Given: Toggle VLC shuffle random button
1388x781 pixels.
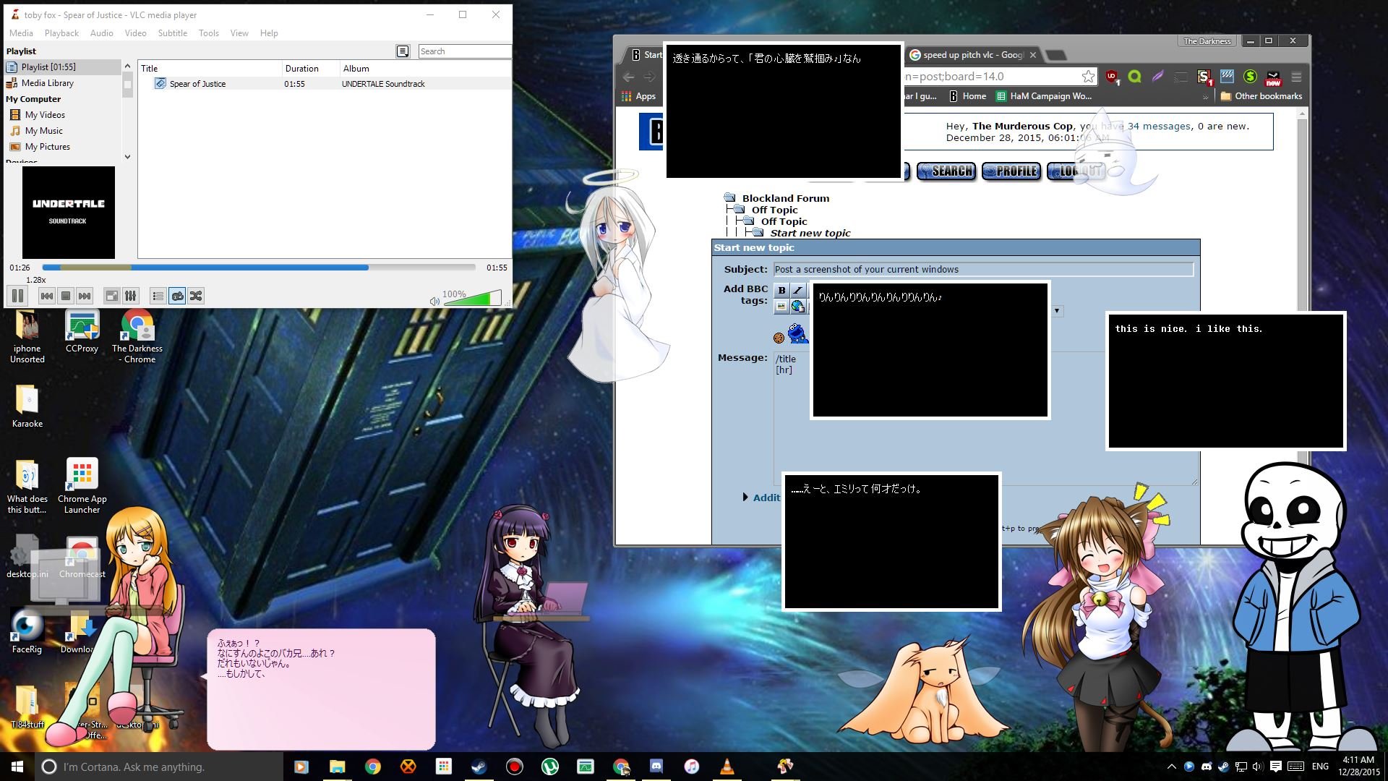Looking at the screenshot, I should tap(196, 296).
